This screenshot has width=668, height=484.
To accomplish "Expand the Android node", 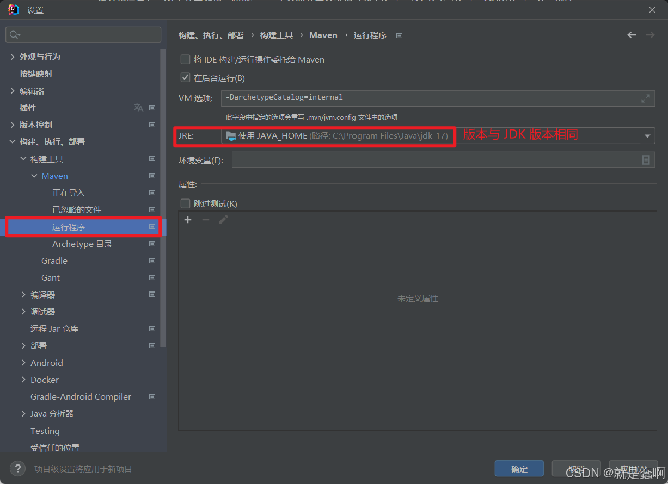I will 23,363.
